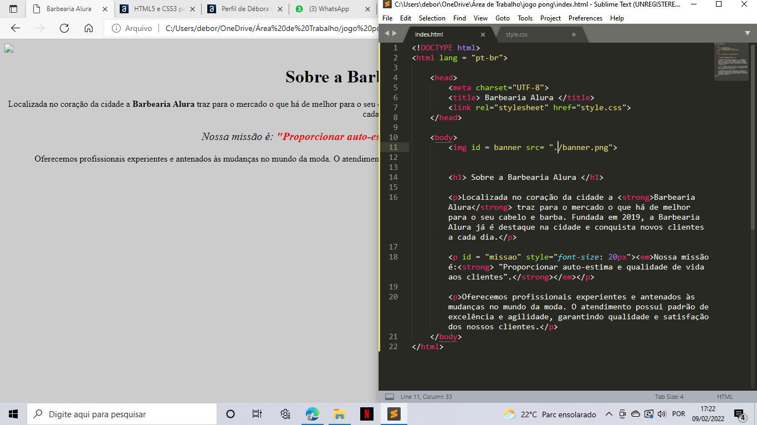
Task: View site information icon beside Arquivo
Action: coord(116,28)
